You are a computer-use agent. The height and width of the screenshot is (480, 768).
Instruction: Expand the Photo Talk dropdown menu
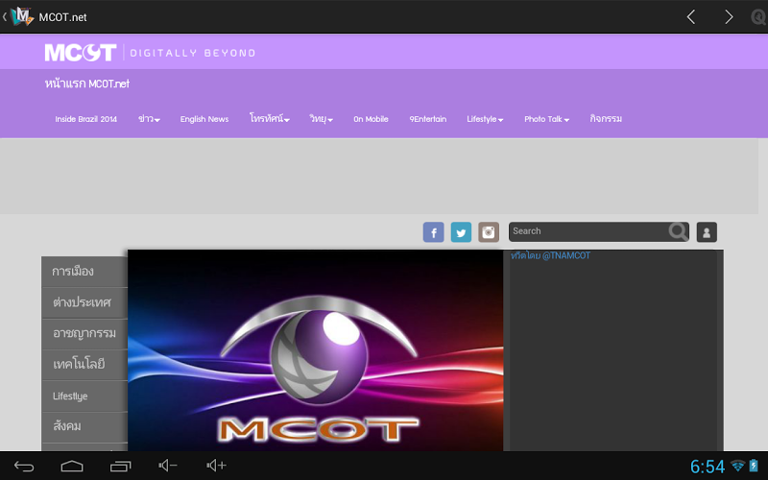pyautogui.click(x=546, y=119)
